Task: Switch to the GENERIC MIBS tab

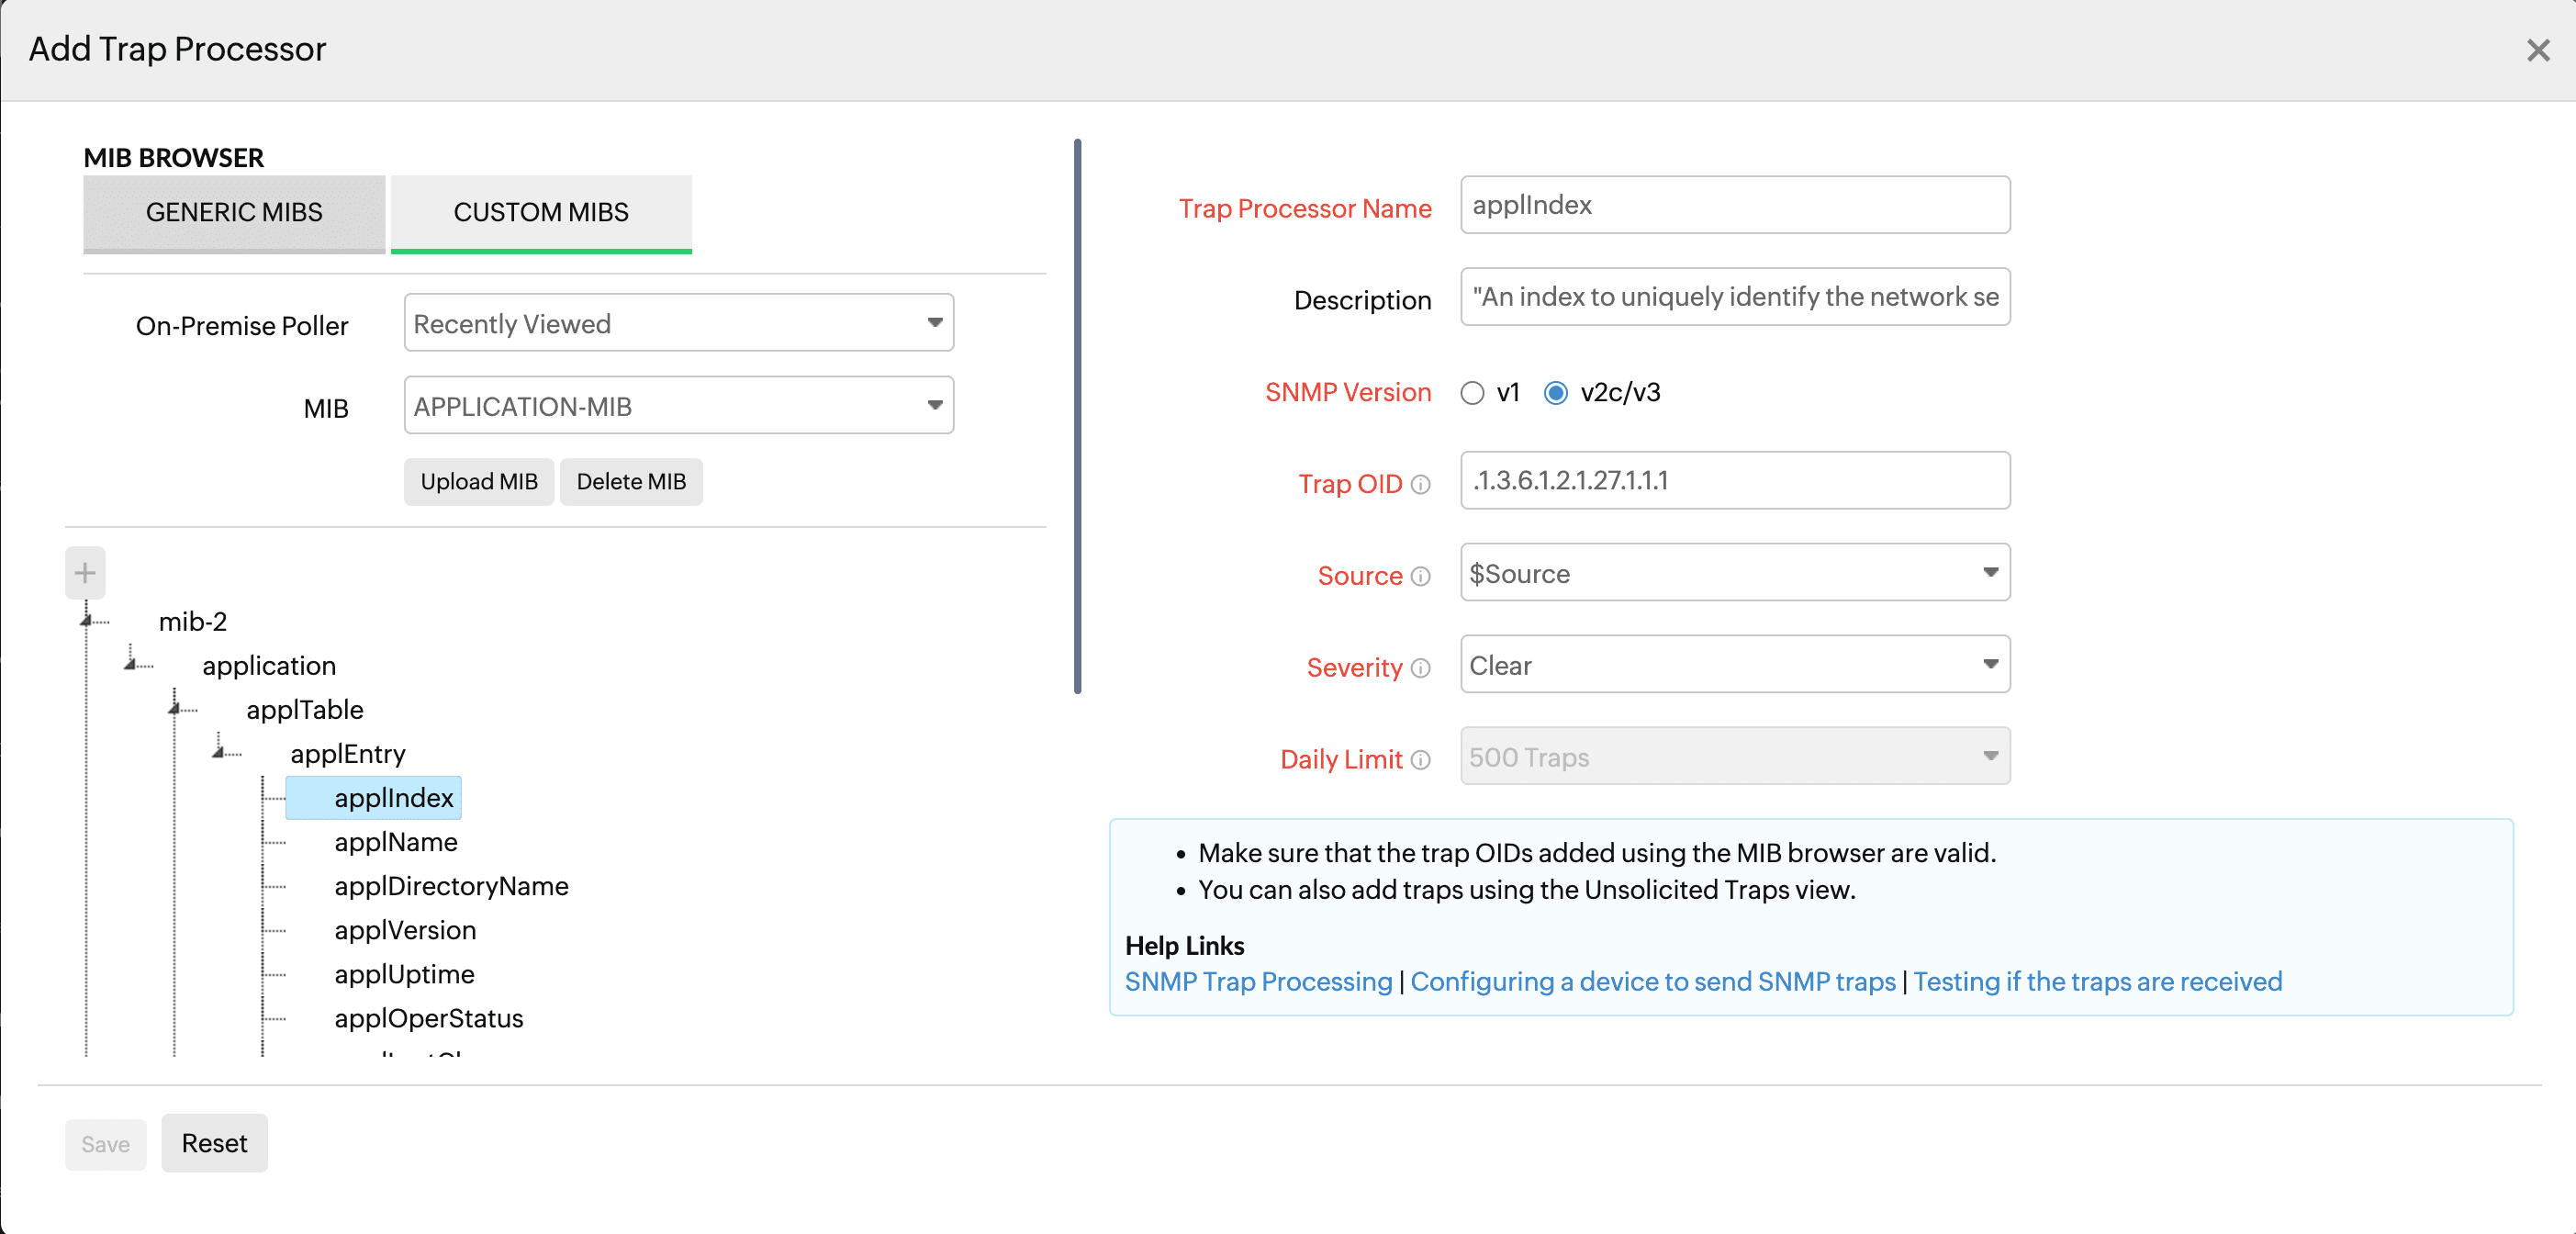Action: point(234,212)
